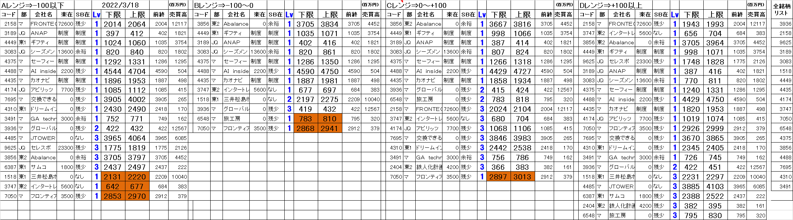Select the D range cell 1943
Screen dimensions: 793x220
pyautogui.click(x=691, y=24)
